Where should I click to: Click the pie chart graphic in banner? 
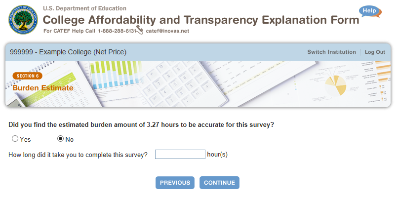335,84
